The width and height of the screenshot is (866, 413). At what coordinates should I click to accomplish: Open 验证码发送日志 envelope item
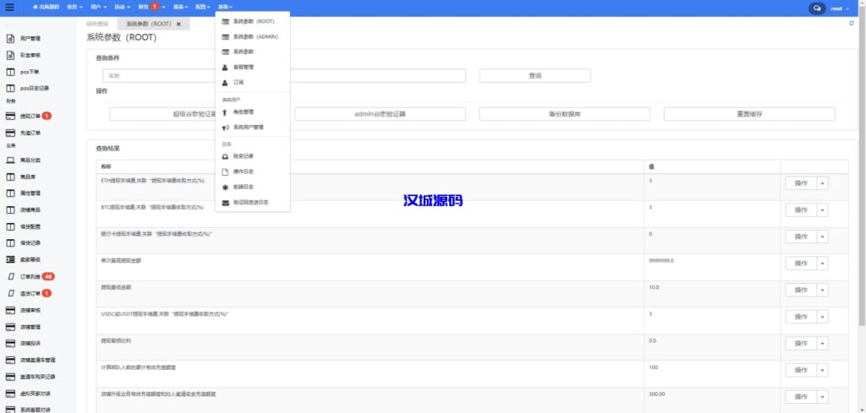(x=250, y=203)
